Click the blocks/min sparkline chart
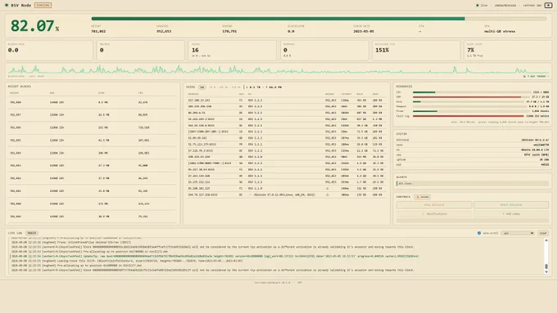Screen dimensions: 557x313 click(278, 69)
